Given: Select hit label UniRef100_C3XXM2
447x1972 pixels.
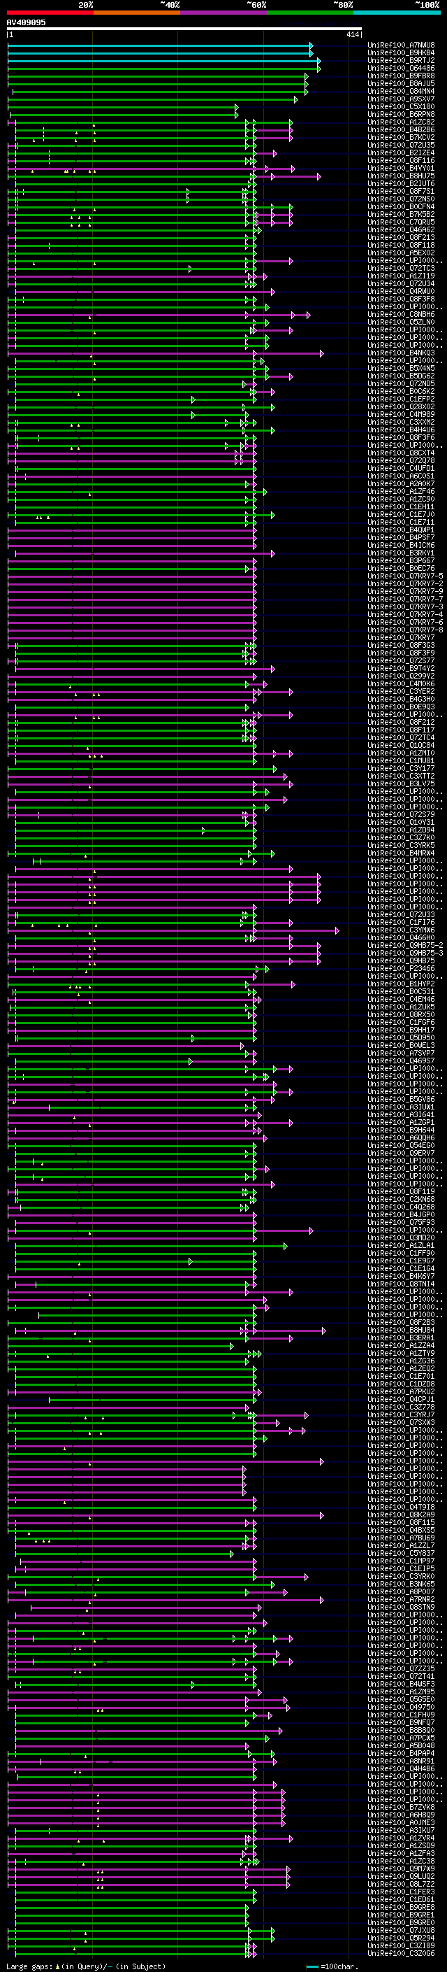Looking at the screenshot, I should [x=400, y=422].
